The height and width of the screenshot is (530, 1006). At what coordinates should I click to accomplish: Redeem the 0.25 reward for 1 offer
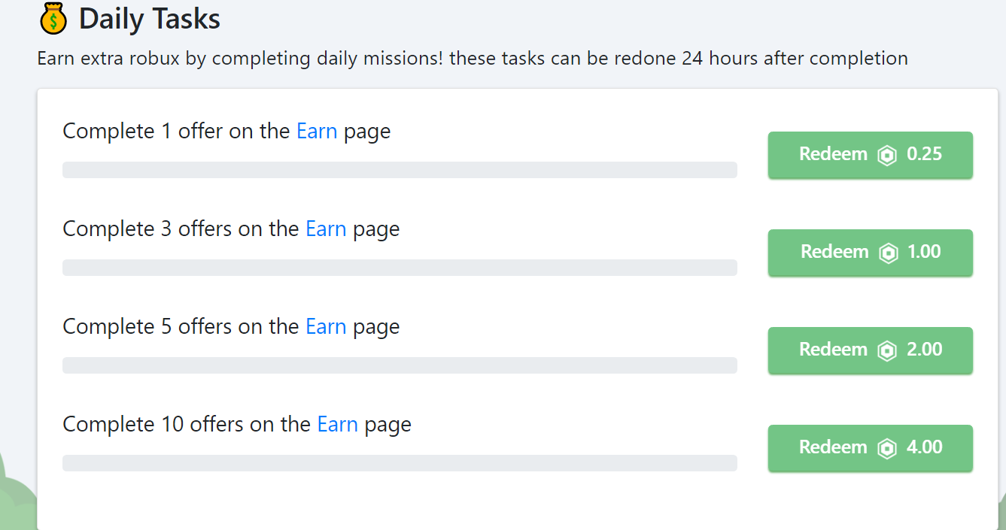(871, 155)
